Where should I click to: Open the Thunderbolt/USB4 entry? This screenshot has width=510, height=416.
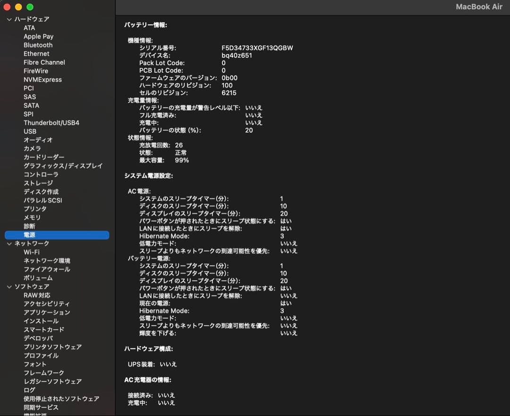pyautogui.click(x=51, y=123)
